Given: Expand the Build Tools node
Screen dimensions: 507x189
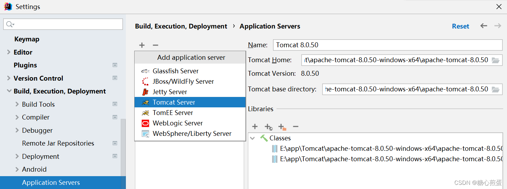Looking at the screenshot, I should click(x=17, y=104).
